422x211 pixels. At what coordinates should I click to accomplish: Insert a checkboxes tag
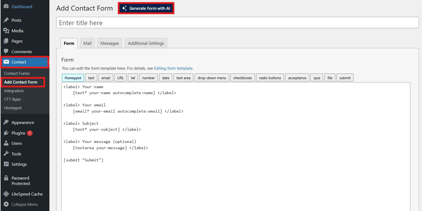pos(243,78)
